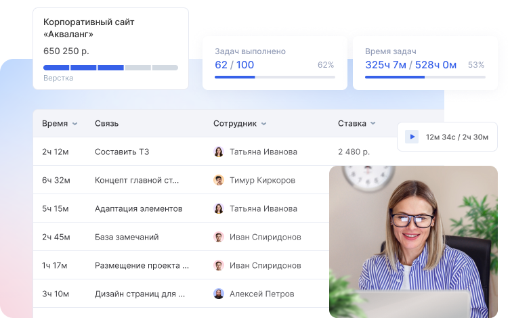This screenshot has width=510, height=318.
Task: Expand the Время column sort chevron
Action: point(75,124)
